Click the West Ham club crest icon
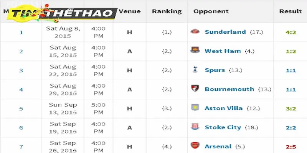The width and height of the screenshot is (307, 153). tap(195, 50)
